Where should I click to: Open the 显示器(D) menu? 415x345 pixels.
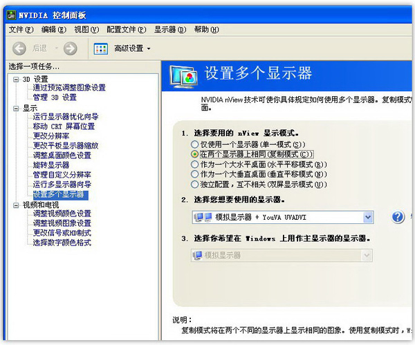point(170,29)
